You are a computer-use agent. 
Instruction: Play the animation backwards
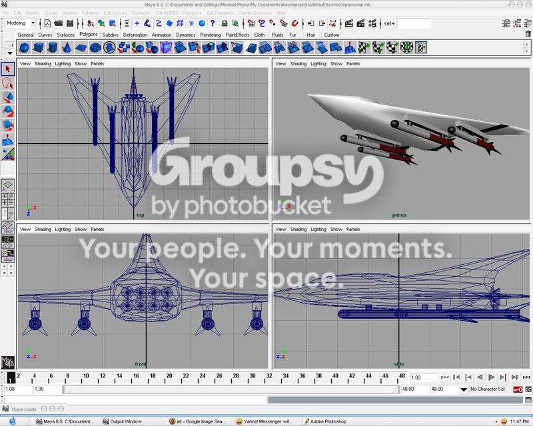tap(480, 377)
